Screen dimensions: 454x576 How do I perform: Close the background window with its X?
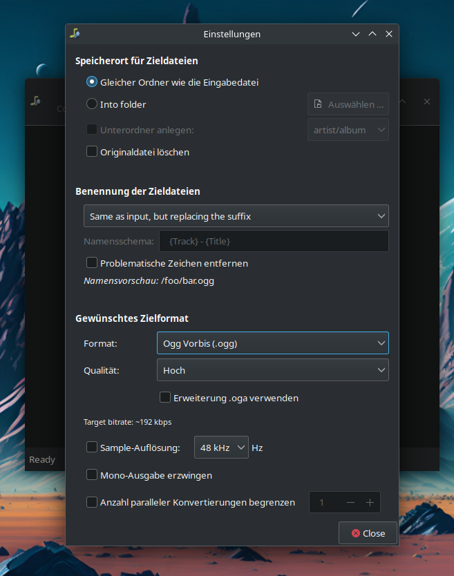[427, 102]
